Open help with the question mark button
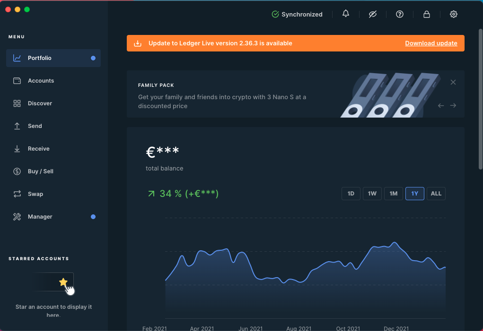Screen dimensions: 483x331 point(399,14)
